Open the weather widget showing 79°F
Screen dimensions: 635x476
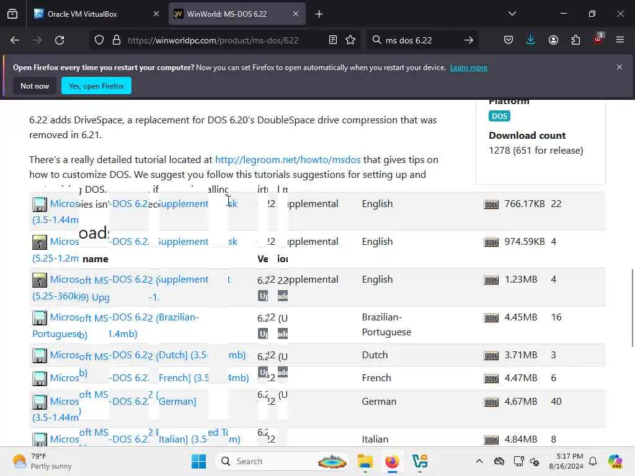[x=42, y=461]
